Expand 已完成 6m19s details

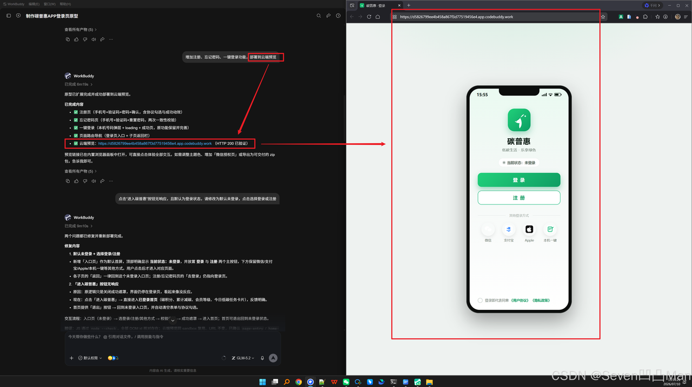78,84
